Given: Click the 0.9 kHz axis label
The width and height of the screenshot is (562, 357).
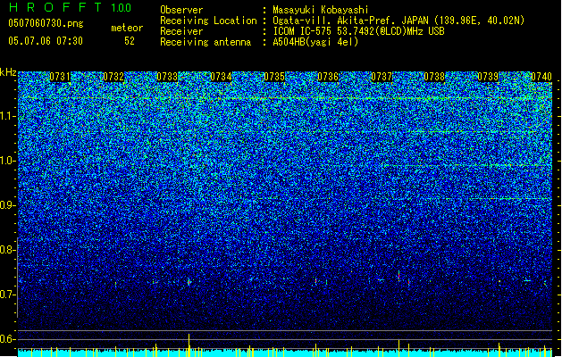Looking at the screenshot, I should click(x=7, y=205).
